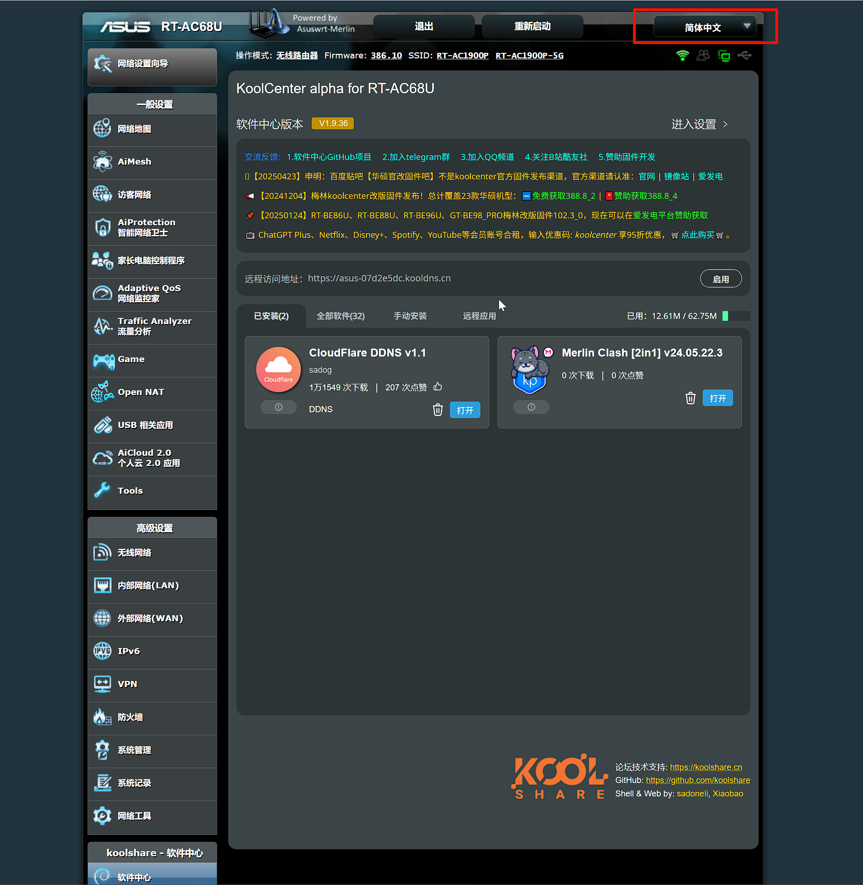Click the WAN globe icon

coord(102,618)
